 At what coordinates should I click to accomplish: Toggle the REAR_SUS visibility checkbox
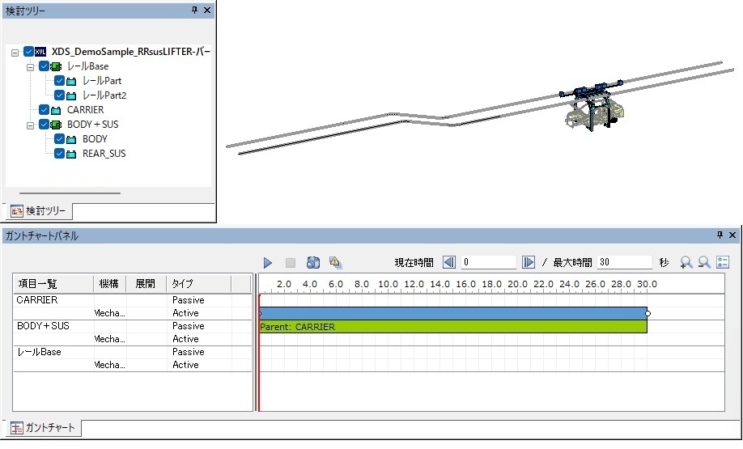pos(59,154)
